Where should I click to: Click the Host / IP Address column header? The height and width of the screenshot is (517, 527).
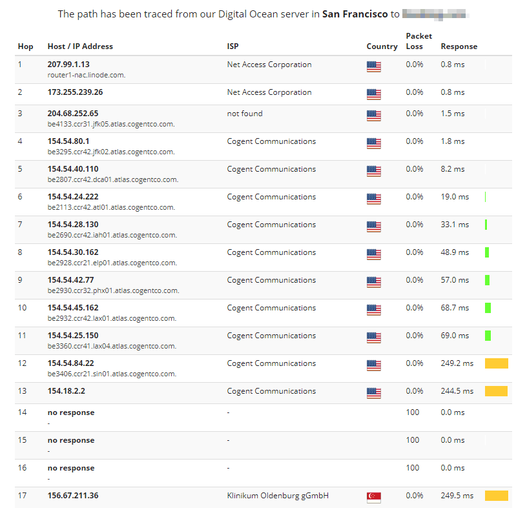point(80,46)
